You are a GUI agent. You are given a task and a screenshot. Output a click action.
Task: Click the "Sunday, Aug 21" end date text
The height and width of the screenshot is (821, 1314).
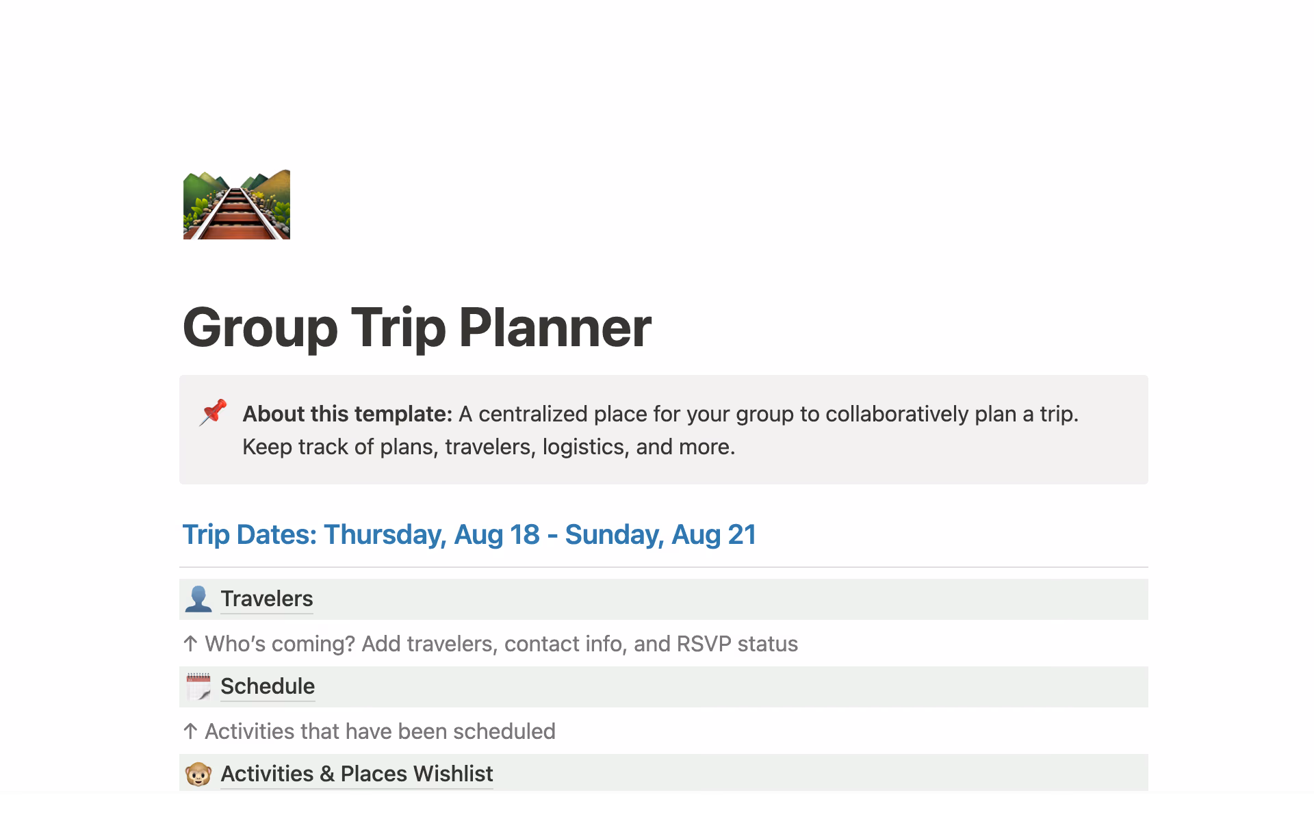pos(660,535)
